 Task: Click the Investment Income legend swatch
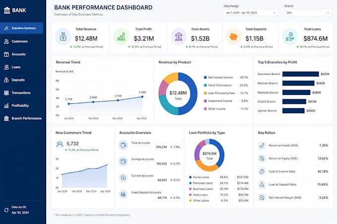point(205,101)
